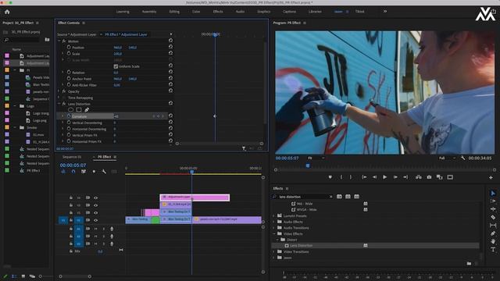
Task: Collapse the Motion effect group
Action: pos(59,41)
